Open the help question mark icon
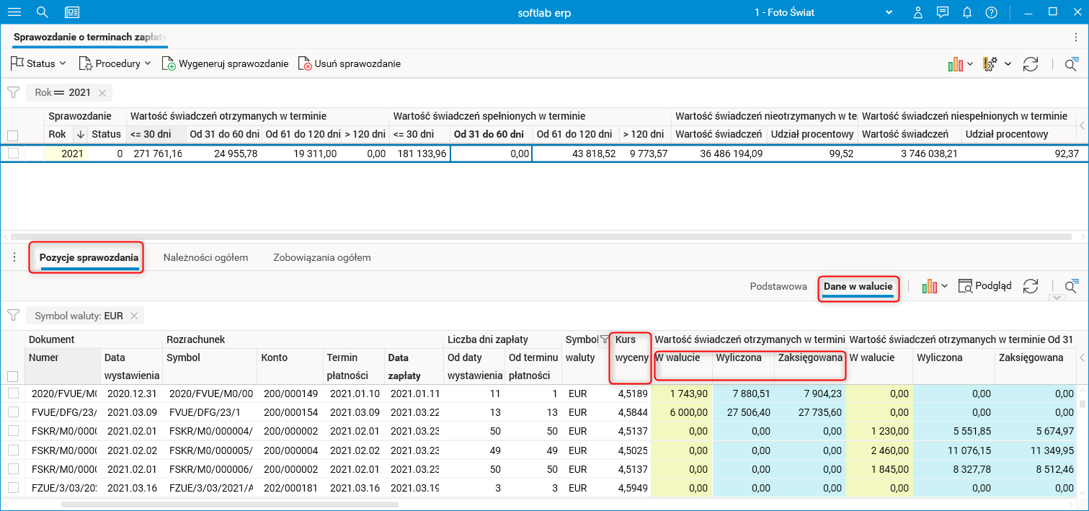Screen dimensions: 1089x511 click(x=992, y=12)
